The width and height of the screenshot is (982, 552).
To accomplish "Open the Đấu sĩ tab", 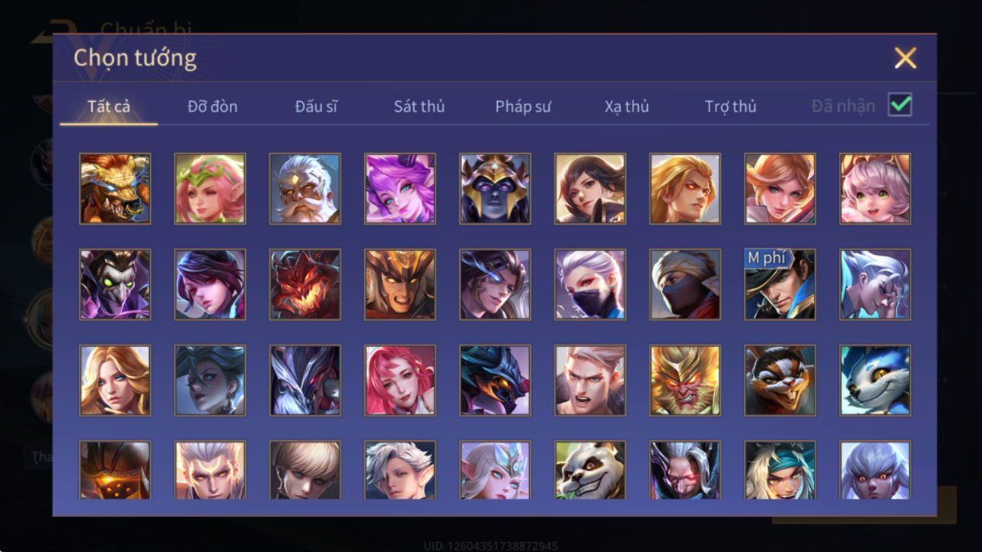I will coord(316,107).
